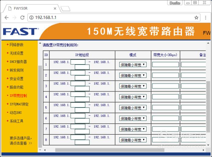Go back using the browser back arrow

pyautogui.click(x=6, y=17)
